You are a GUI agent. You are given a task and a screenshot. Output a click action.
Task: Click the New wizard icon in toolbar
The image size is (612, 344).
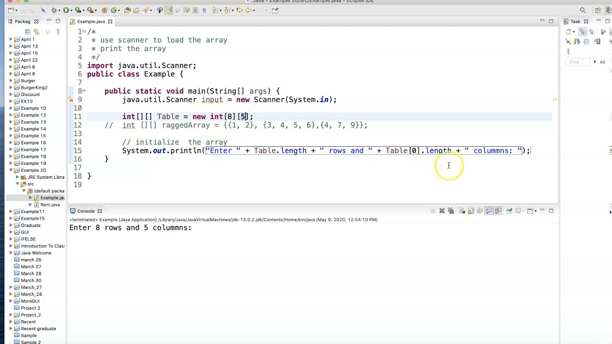pos(11,10)
